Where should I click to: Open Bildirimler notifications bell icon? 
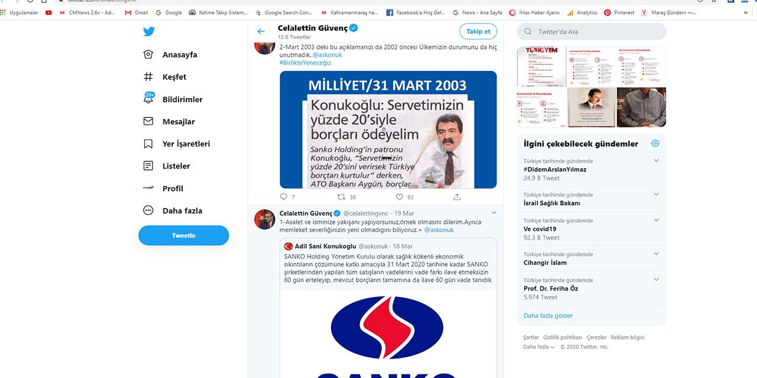point(148,99)
